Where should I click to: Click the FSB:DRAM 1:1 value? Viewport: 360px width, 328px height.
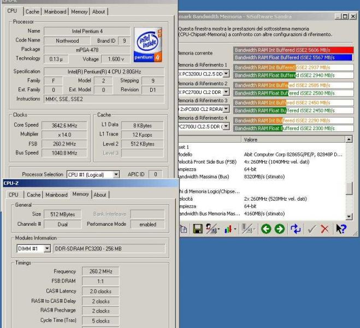point(101,281)
